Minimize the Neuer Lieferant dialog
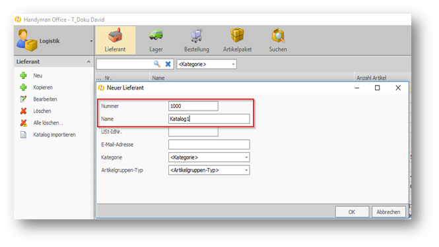 pos(357,88)
